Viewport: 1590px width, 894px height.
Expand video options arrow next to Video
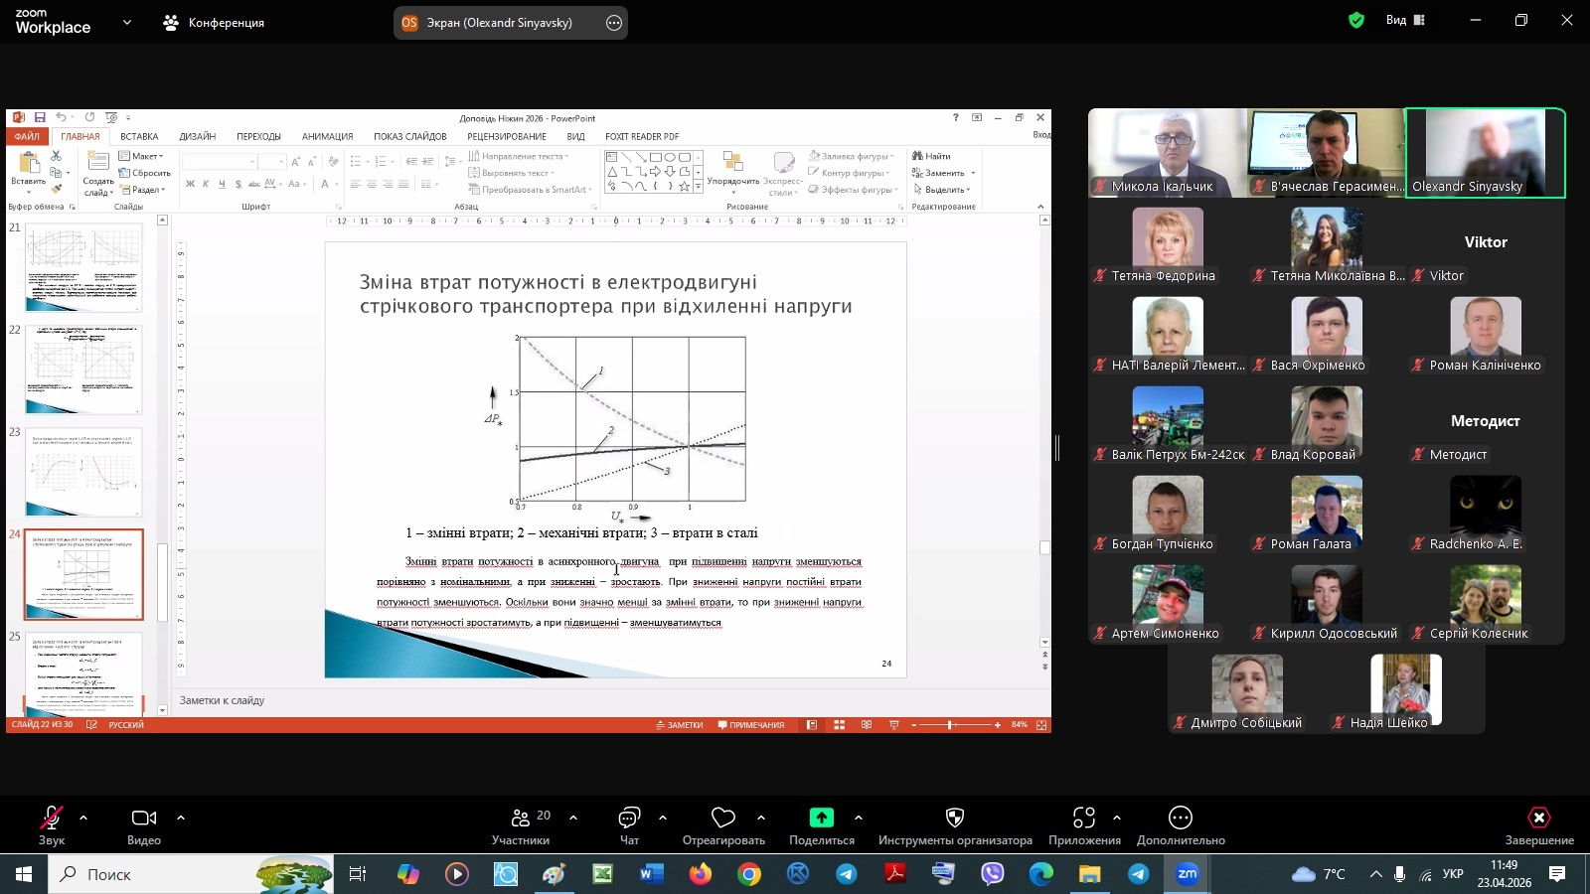pos(181,818)
